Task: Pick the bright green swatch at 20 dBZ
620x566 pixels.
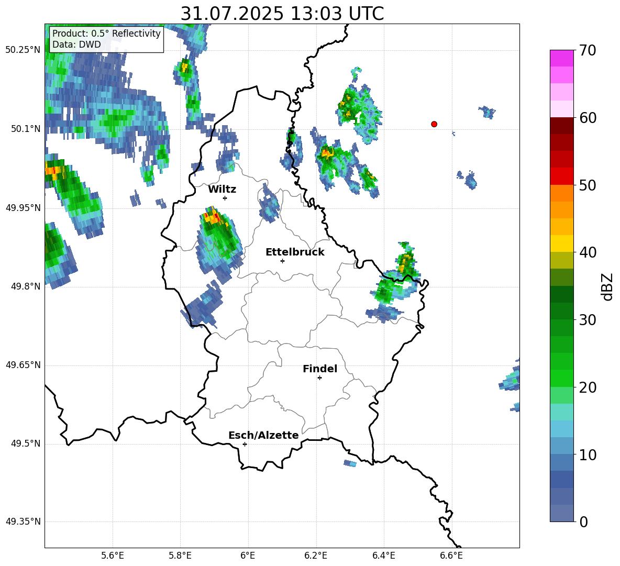Action: point(561,378)
